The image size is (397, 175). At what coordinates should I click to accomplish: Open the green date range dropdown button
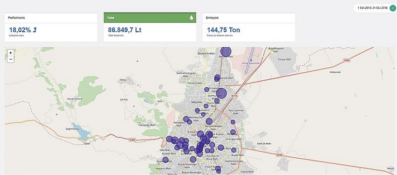pos(392,8)
